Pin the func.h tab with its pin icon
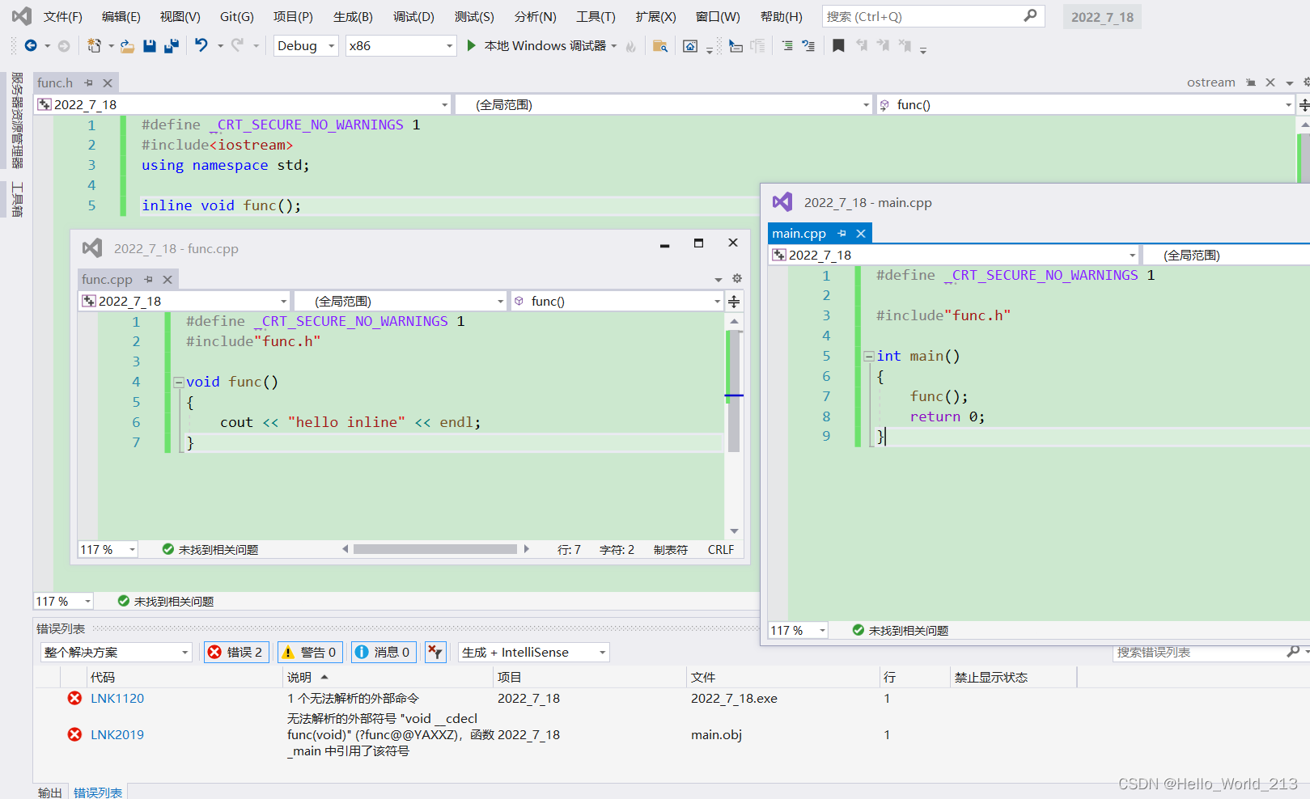 (89, 82)
